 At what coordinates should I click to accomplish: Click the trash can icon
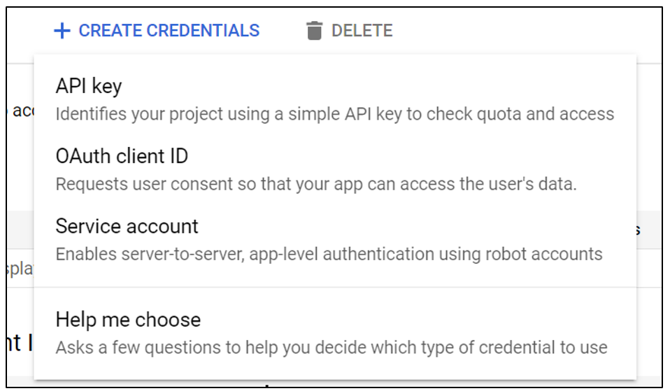click(x=315, y=31)
